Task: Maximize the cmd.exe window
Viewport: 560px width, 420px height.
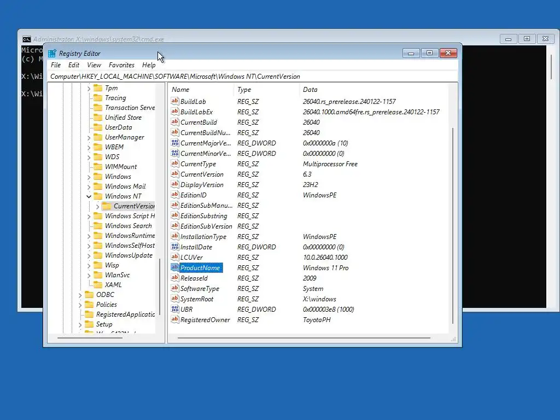Action: pos(527,39)
